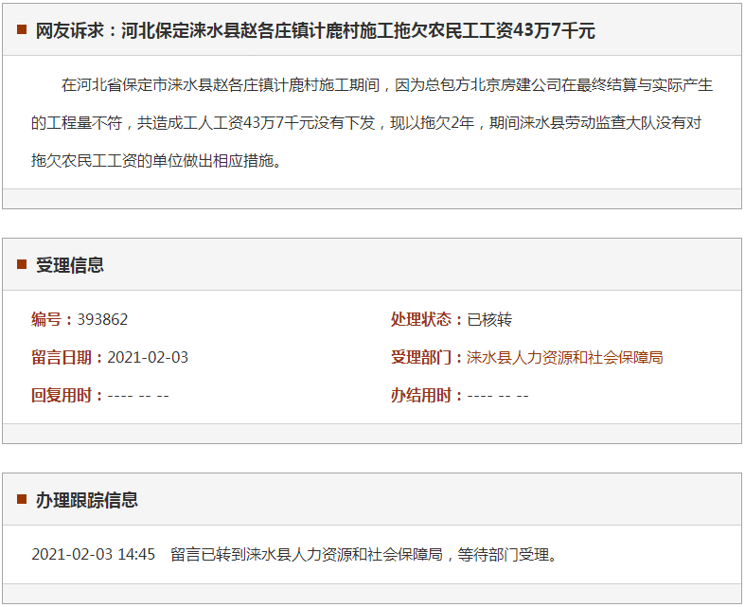Screen dimensions: 745x607
Task: Click the red square bullet beside 网友诉求
Action: click(x=22, y=30)
